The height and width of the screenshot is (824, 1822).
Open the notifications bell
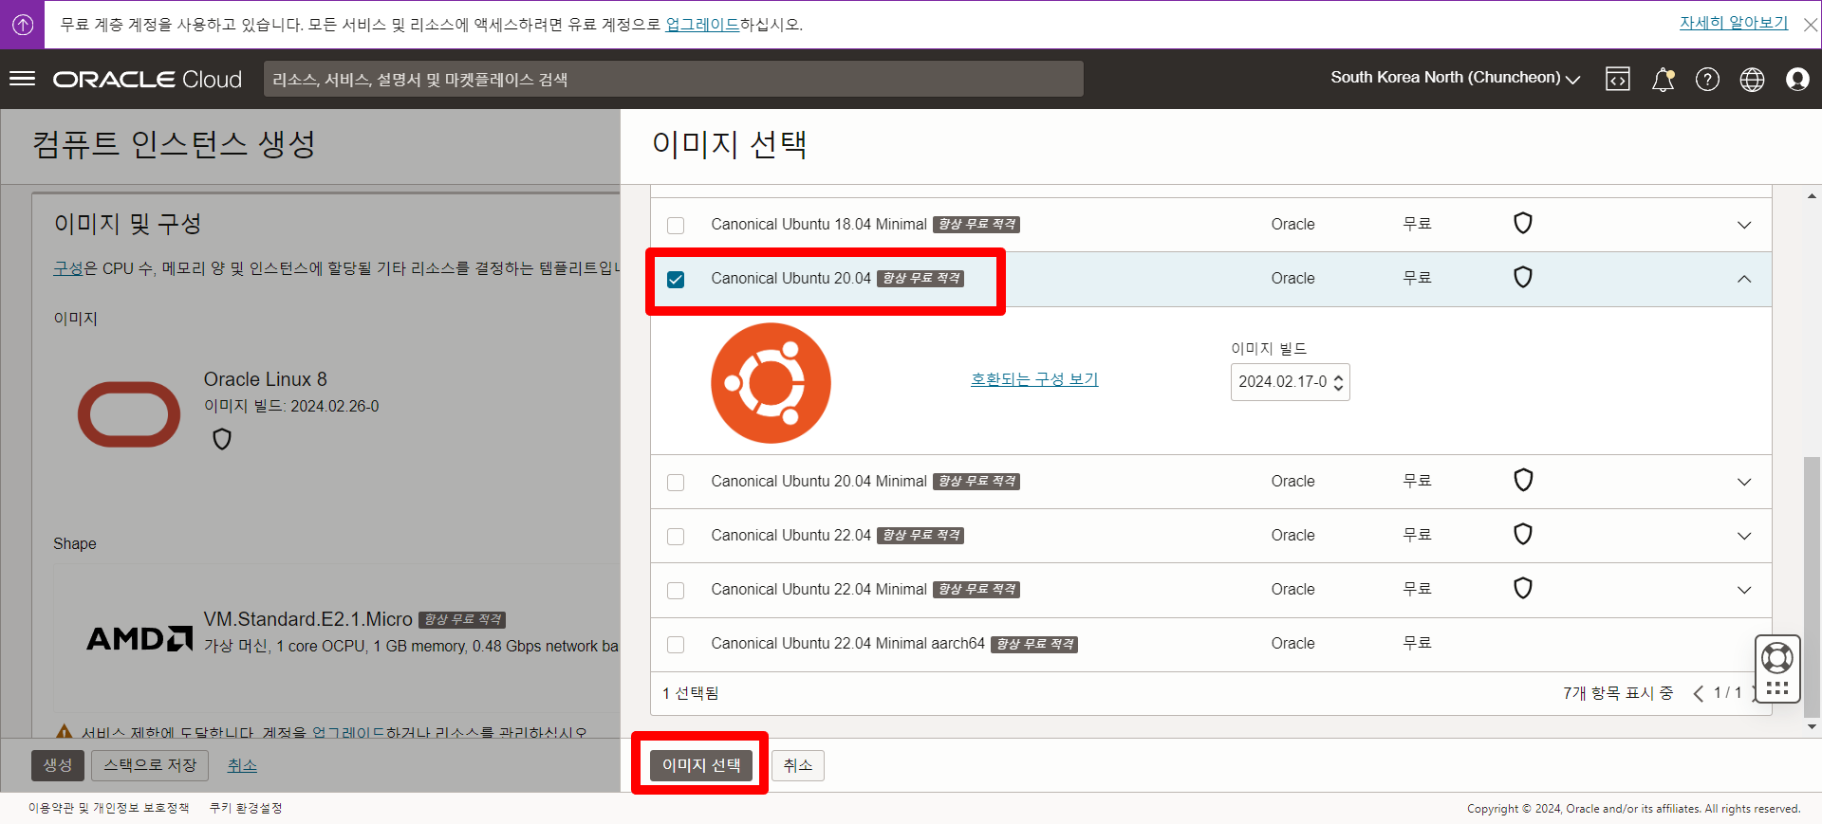tap(1663, 80)
